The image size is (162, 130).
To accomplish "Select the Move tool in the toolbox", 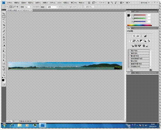I will (4, 13).
